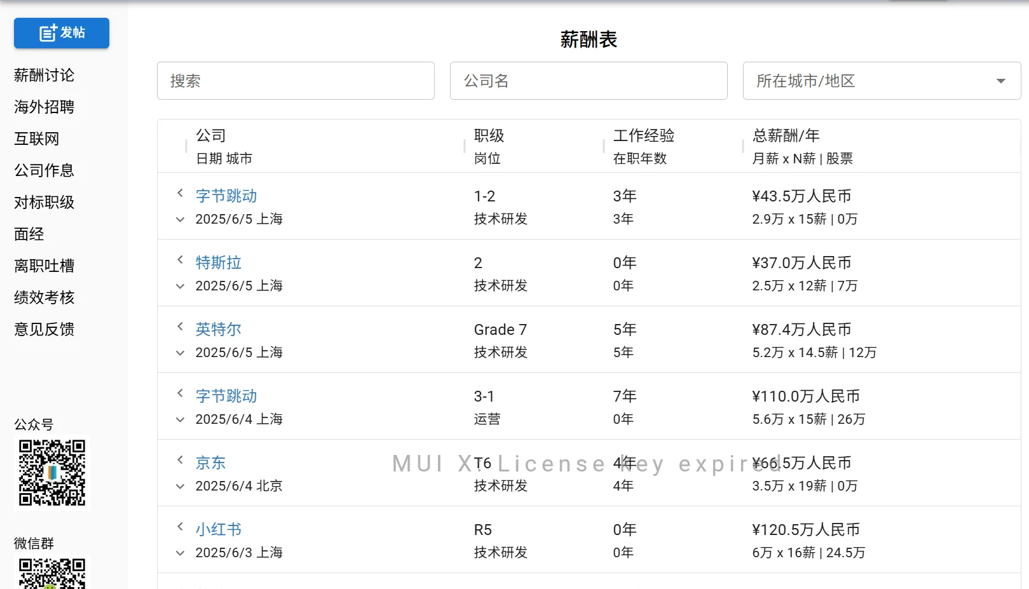Expand the 京东 row details

pyautogui.click(x=180, y=486)
